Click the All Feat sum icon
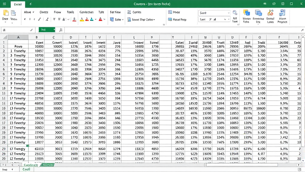The image size is (305, 172). 235,16
